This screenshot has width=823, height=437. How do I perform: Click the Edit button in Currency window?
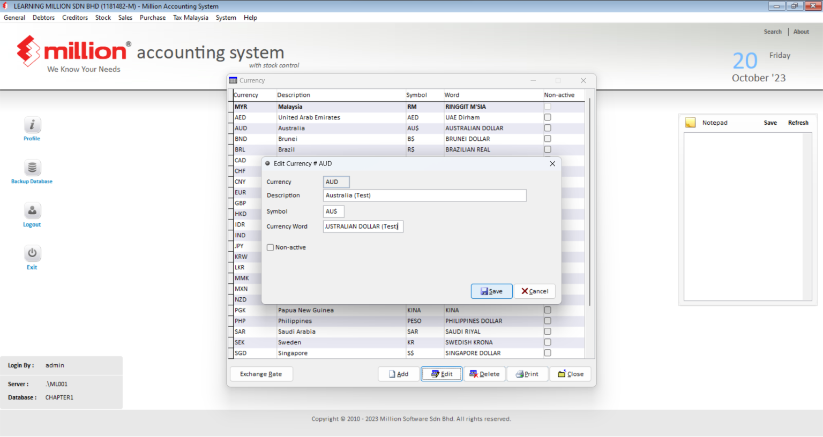point(442,374)
